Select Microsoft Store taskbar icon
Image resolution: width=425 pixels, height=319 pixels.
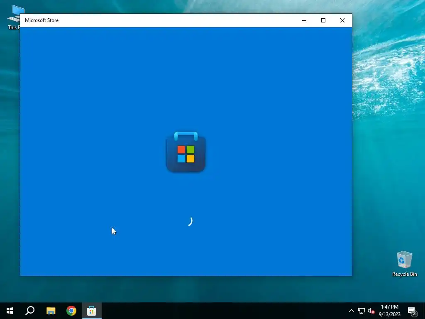(x=92, y=311)
